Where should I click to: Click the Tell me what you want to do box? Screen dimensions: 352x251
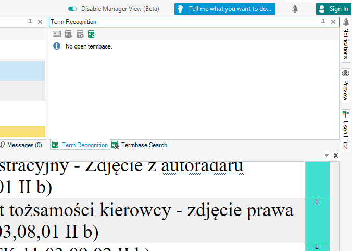pos(225,9)
